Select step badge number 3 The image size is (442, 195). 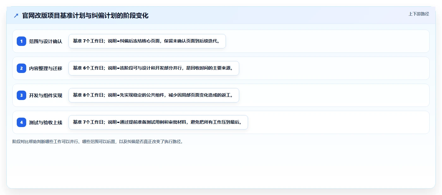tap(21, 95)
